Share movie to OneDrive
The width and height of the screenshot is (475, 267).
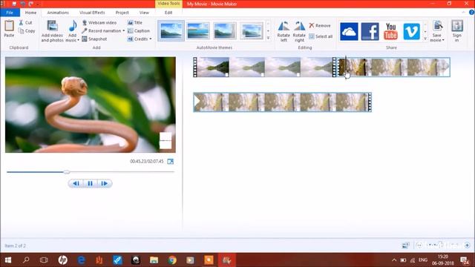coord(349,31)
